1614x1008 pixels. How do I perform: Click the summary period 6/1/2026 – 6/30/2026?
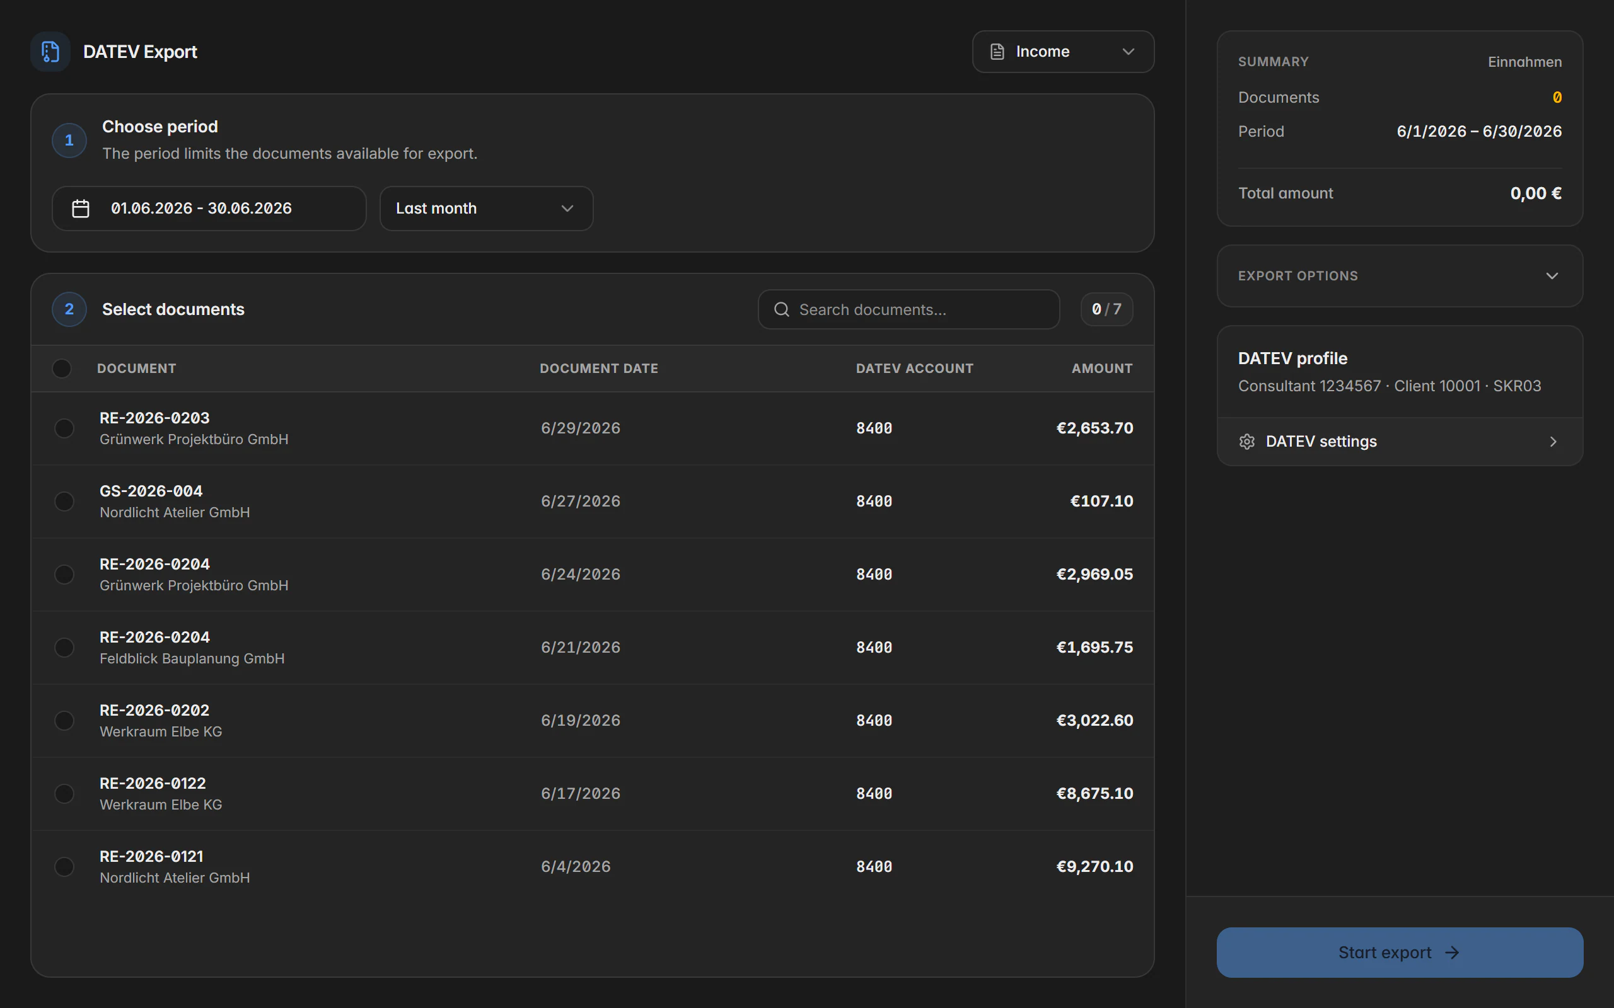click(x=1479, y=131)
